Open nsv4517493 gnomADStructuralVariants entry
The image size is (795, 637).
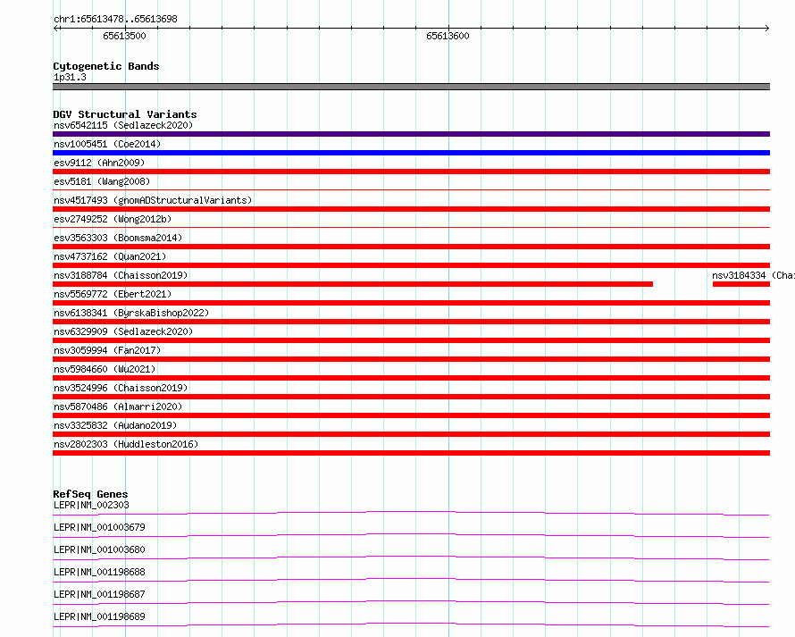tap(411, 209)
